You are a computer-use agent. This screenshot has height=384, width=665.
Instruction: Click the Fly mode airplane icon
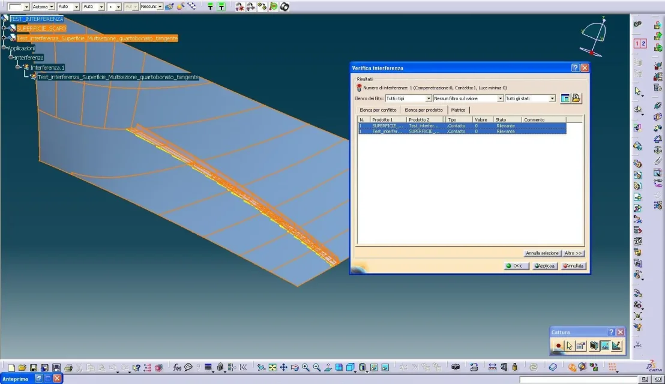tap(261, 367)
